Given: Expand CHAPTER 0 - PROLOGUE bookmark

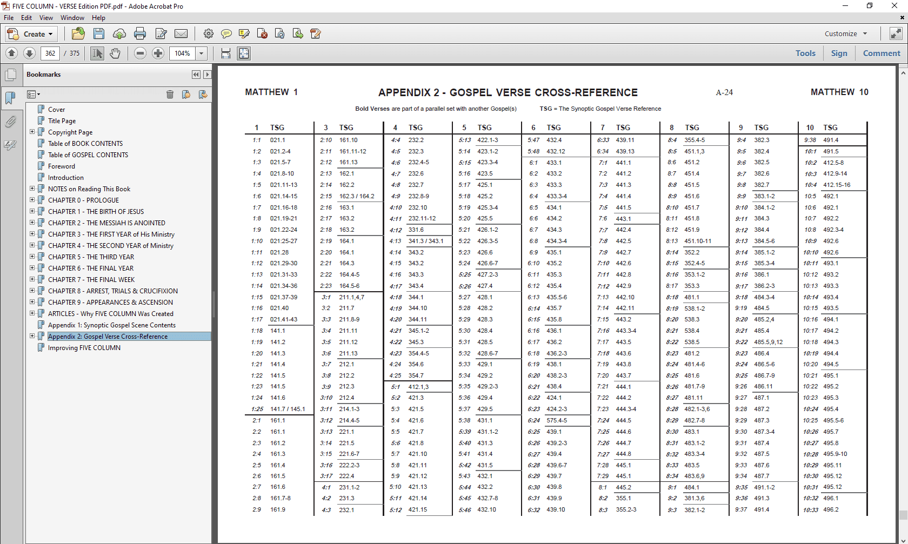Looking at the screenshot, I should [32, 200].
